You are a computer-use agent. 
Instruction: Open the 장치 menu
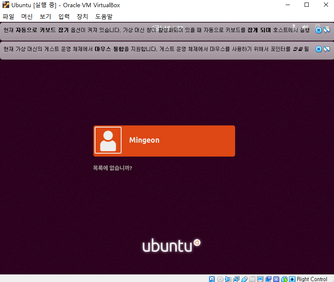click(82, 17)
